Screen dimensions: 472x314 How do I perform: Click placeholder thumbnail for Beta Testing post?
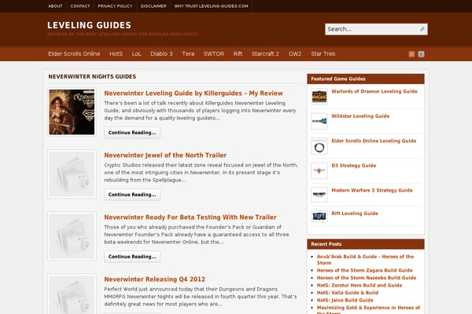pyautogui.click(x=72, y=235)
